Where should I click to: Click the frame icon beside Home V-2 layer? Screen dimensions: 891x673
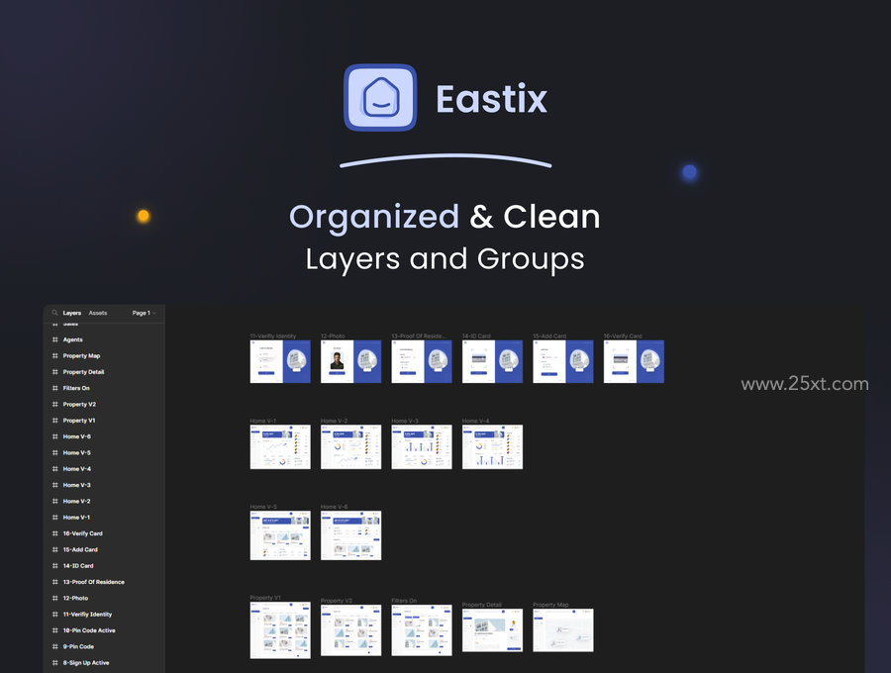[x=55, y=502]
